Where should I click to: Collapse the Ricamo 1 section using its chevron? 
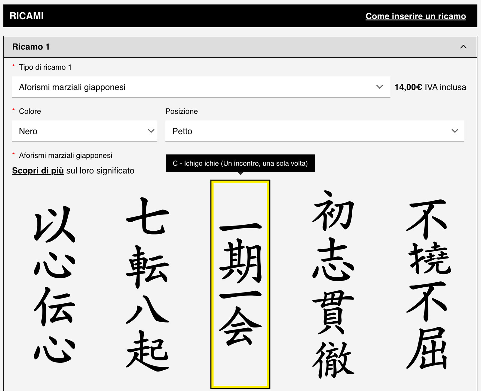[x=463, y=47]
